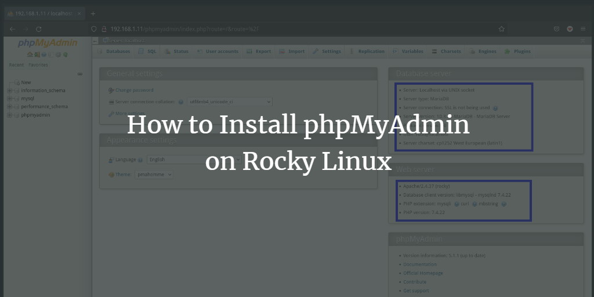Click the More settings link

coord(130,114)
